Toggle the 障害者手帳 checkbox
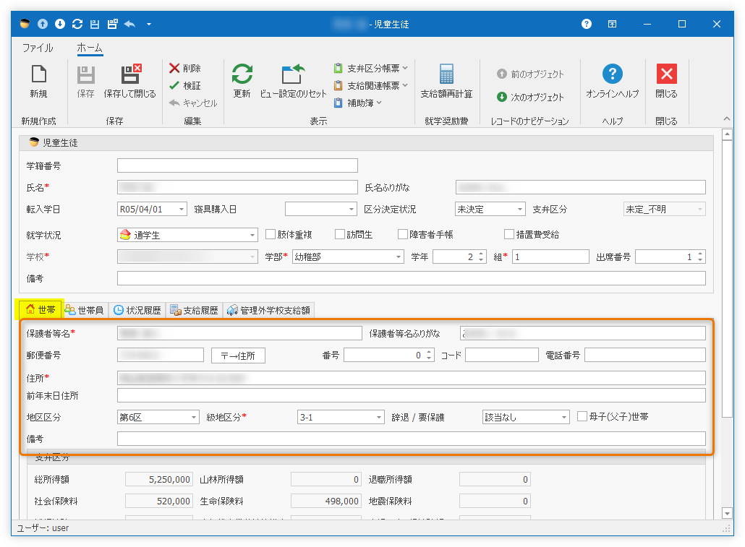The height and width of the screenshot is (547, 745). click(x=403, y=234)
